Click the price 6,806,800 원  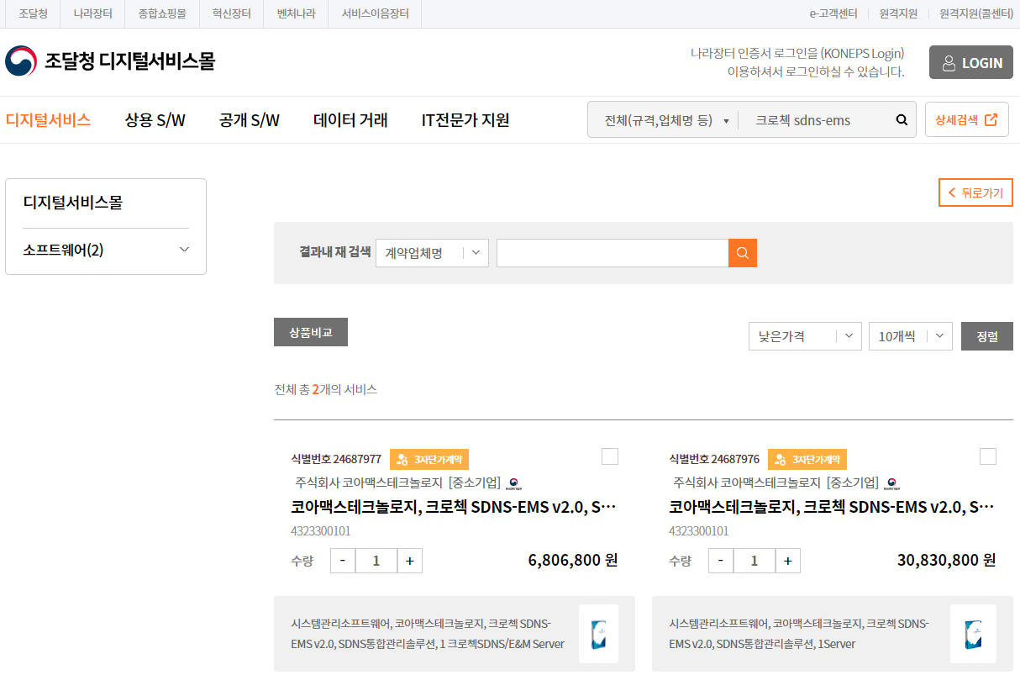pos(573,560)
